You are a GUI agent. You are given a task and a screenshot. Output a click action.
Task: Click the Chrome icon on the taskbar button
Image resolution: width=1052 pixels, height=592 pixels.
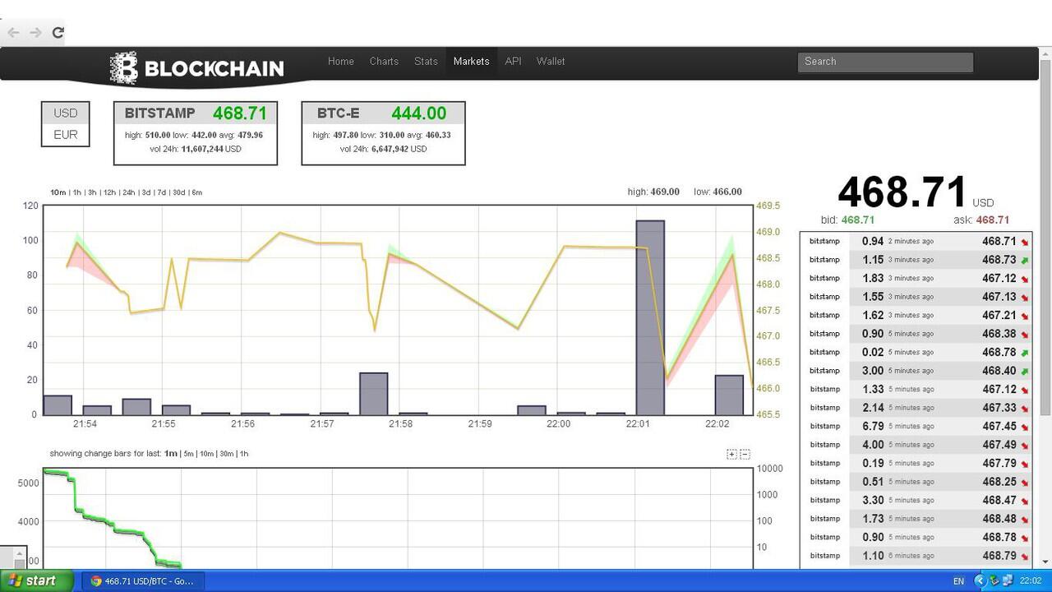click(x=96, y=580)
